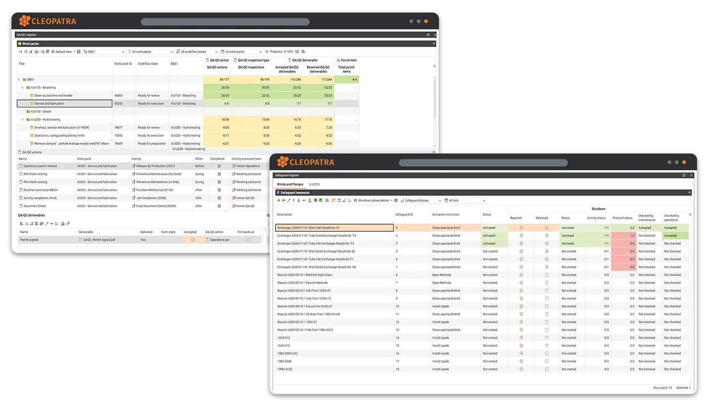Toggle Completed for the Document Check action
This screenshot has height=416, width=717.
tap(219, 206)
